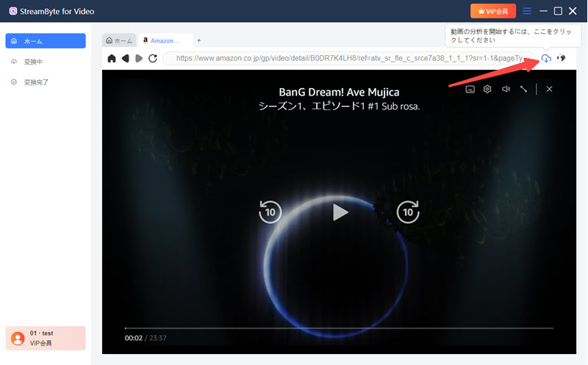The width and height of the screenshot is (588, 365).
Task: Click the StreamByte logo icon
Action: coord(13,11)
